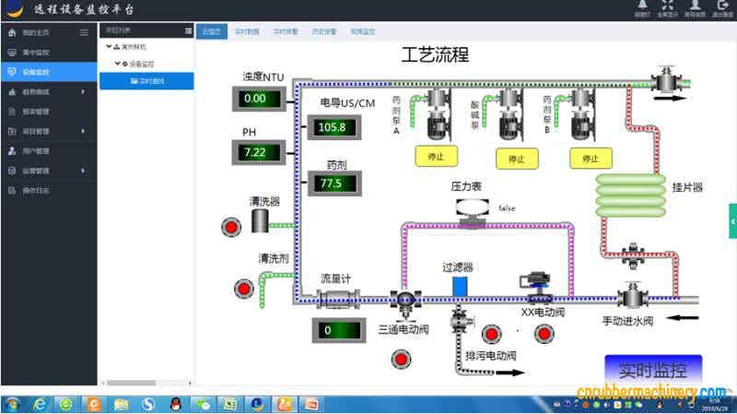Open 用户管理 in the sidebar
737x414 pixels.
tap(35, 150)
